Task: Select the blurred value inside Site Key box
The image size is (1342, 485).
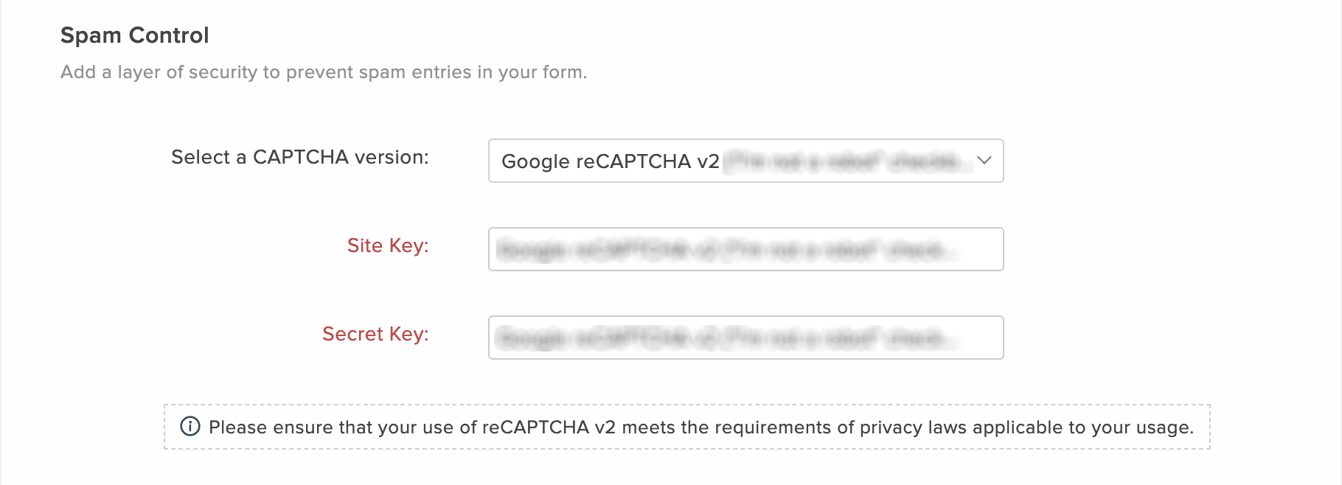Action: (x=726, y=250)
